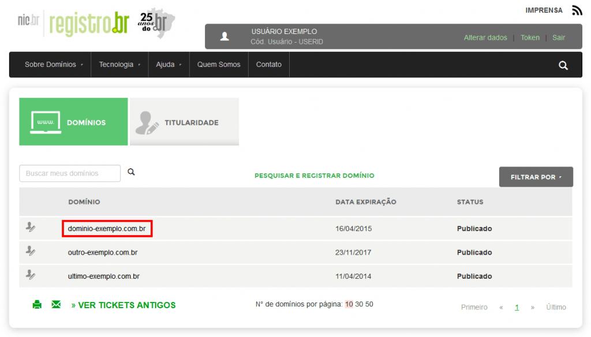Click the STATUS column header
Image resolution: width=591 pixels, height=337 pixels.
[x=470, y=202]
